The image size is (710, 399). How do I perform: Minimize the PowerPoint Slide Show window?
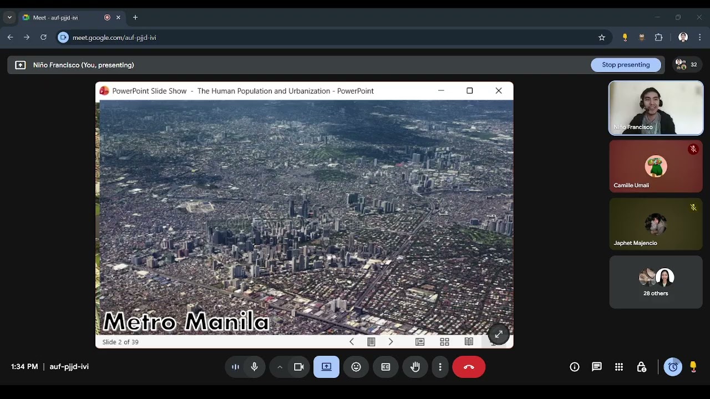[x=441, y=91]
